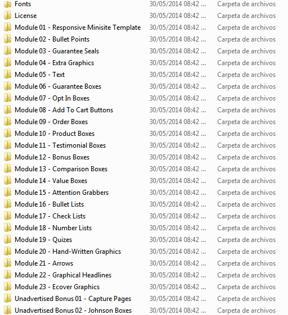
Task: Click the Module 11 - Testimonial Boxes entry
Action: tap(60, 145)
